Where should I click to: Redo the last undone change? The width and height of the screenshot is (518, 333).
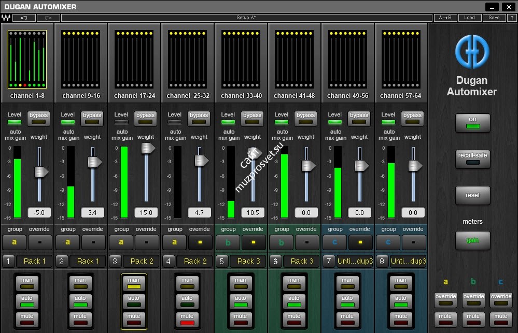(x=48, y=18)
